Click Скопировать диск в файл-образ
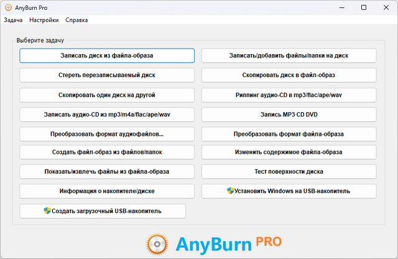398x259 pixels. coord(289,75)
